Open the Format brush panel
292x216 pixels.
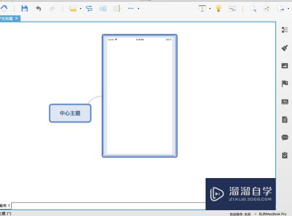tap(284, 48)
